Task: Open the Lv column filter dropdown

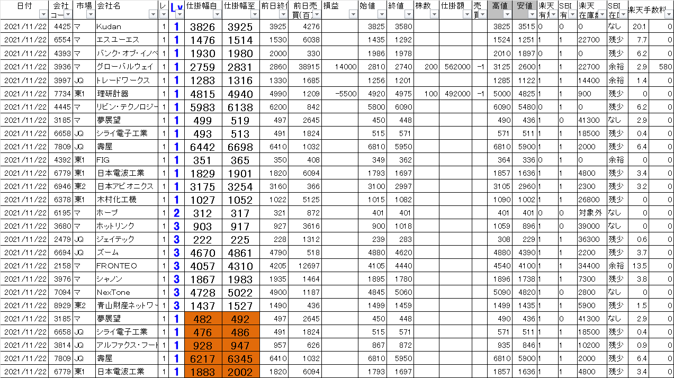Action: (179, 15)
